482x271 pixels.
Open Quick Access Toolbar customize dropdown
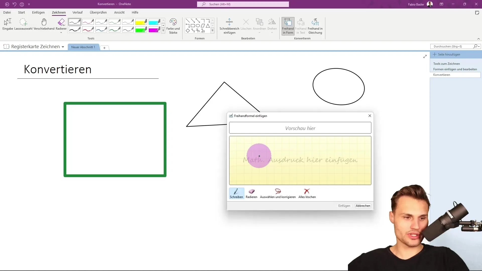click(29, 4)
